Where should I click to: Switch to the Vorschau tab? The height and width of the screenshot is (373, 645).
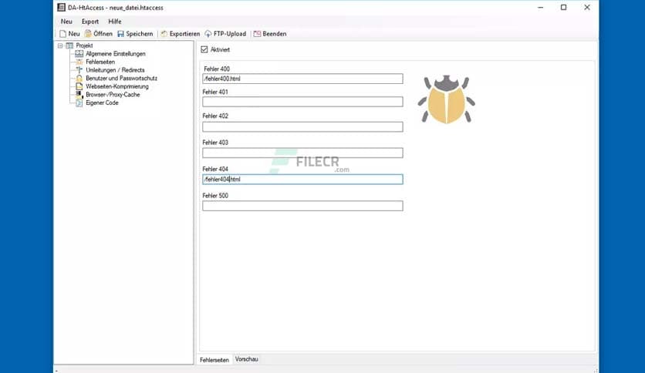tap(246, 359)
